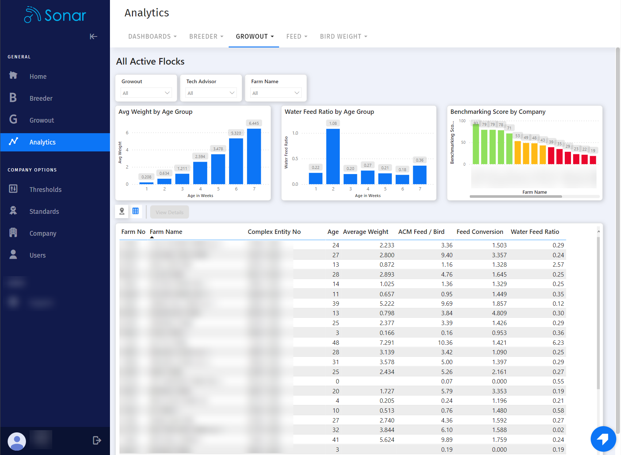Screen dimensions: 621x455
Task: Click the View Details button
Action: coord(169,212)
